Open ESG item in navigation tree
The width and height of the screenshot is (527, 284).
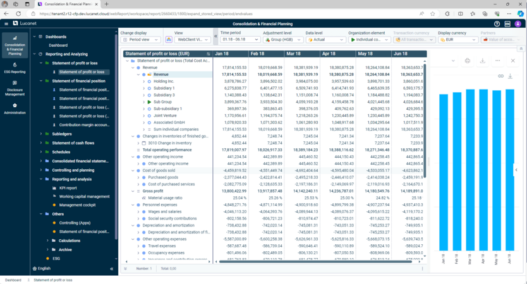tap(56, 259)
